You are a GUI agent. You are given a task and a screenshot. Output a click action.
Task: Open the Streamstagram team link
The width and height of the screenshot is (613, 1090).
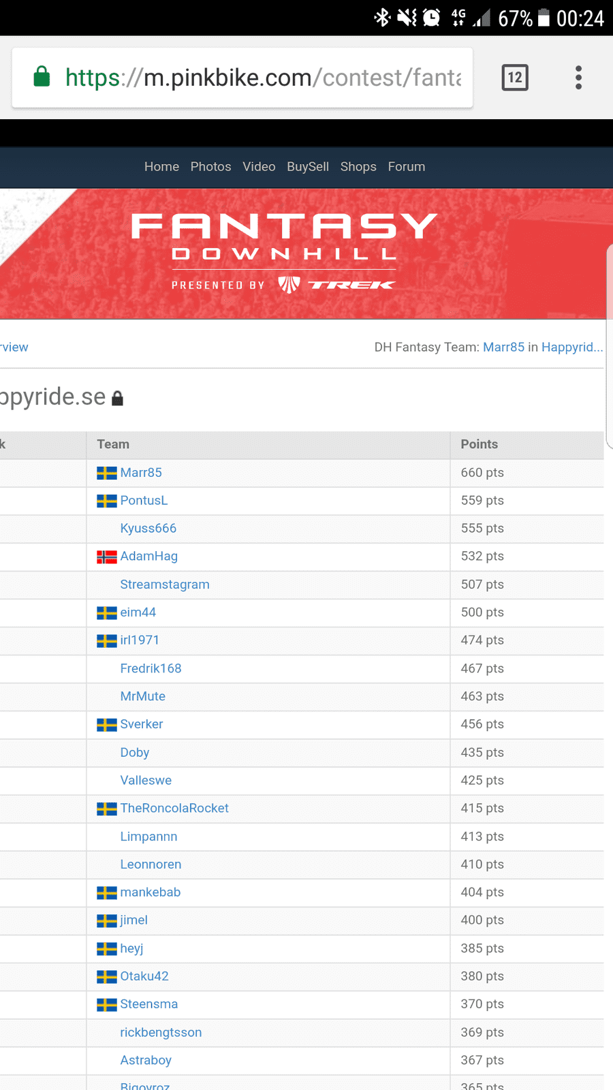[x=165, y=585]
